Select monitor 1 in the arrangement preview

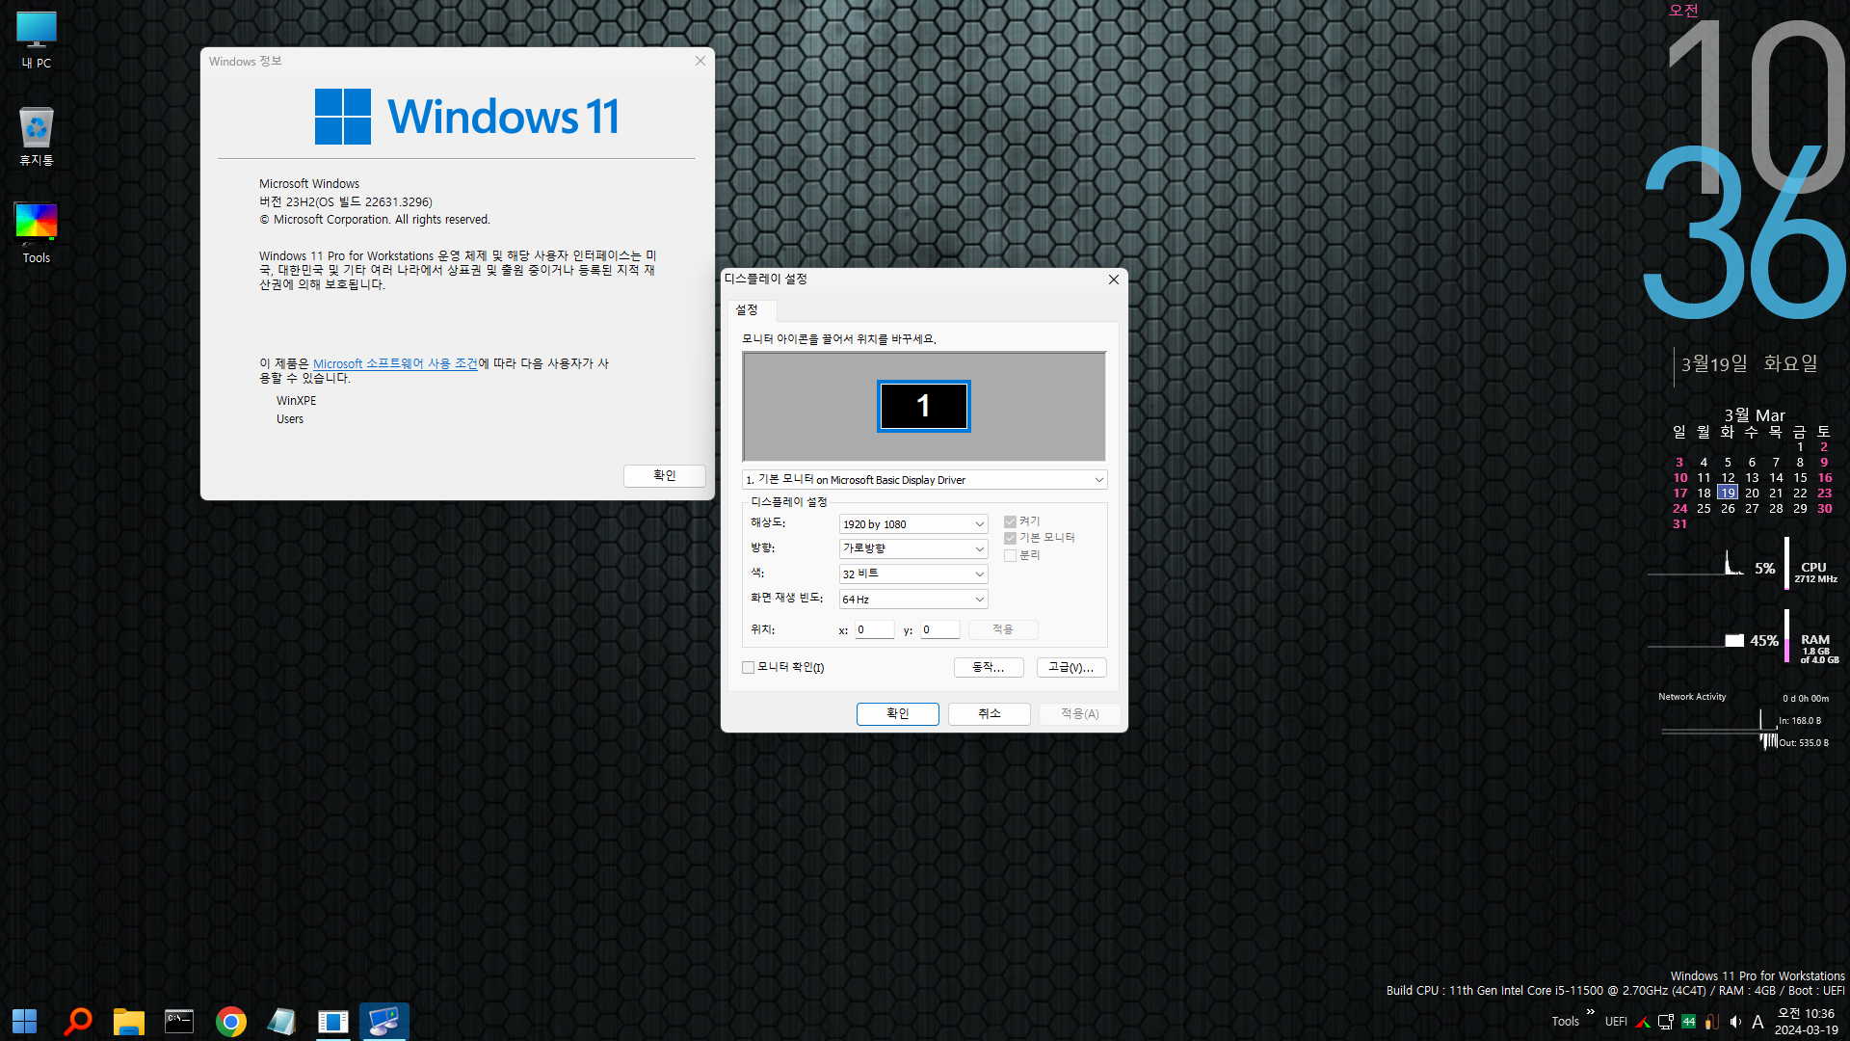tap(923, 406)
